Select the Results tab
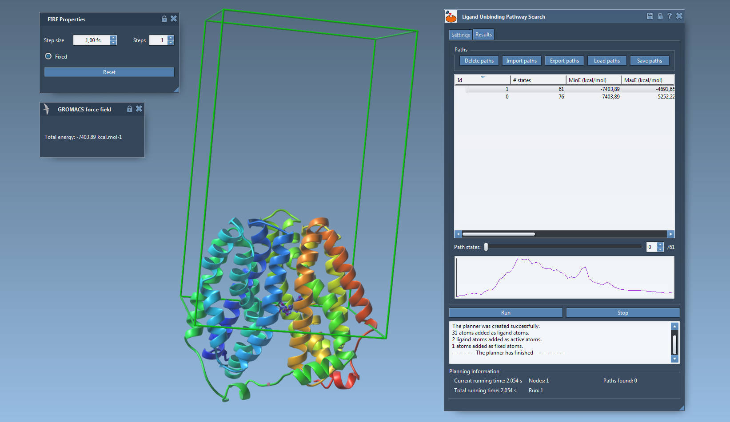 (483, 35)
